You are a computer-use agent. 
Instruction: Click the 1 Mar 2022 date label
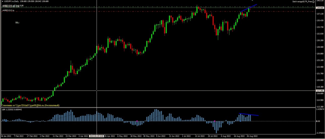click(45, 136)
